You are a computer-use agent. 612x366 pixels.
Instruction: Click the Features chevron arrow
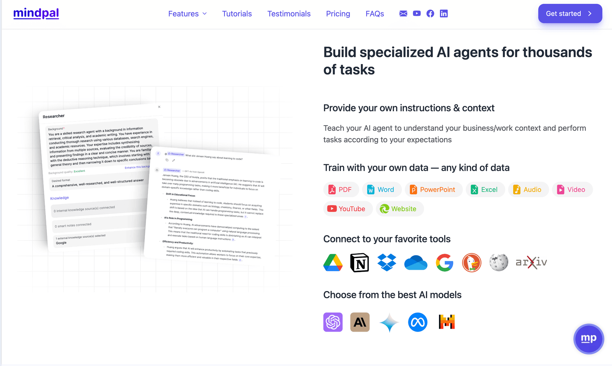tap(205, 14)
